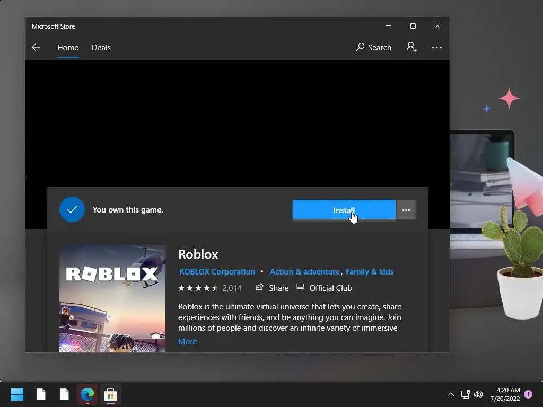Click 'You own this game.' text
543x407 pixels.
tap(128, 210)
